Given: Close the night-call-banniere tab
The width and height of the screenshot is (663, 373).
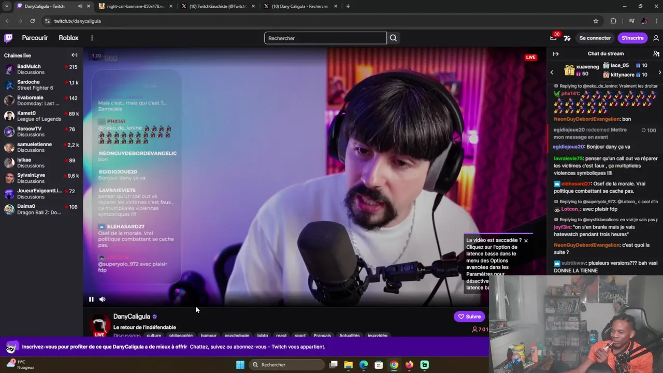Looking at the screenshot, I should coord(171,6).
